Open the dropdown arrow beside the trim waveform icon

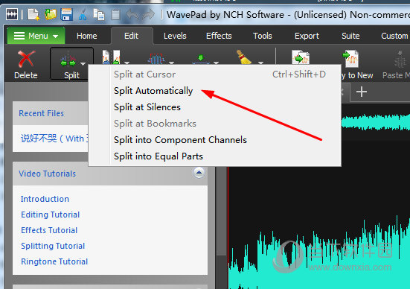point(172,63)
